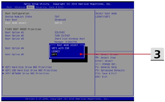Click the ESC: Exit hint

pyautogui.click(x=101, y=77)
